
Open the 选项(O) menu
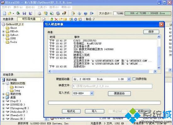pos(54,7)
